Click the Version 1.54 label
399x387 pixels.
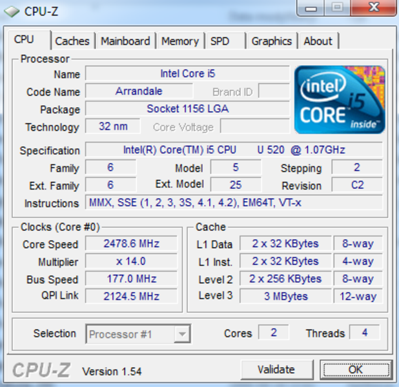(112, 372)
